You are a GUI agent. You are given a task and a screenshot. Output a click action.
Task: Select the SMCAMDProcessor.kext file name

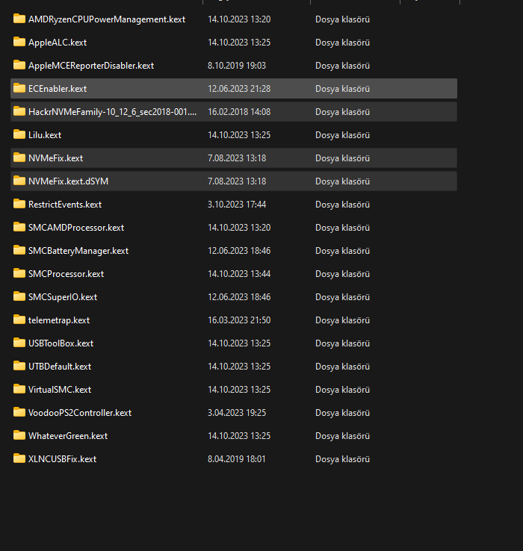(76, 228)
